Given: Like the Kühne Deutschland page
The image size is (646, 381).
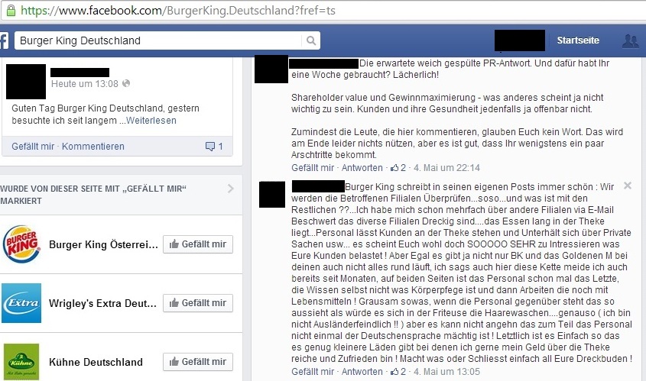Looking at the screenshot, I should pos(198,362).
